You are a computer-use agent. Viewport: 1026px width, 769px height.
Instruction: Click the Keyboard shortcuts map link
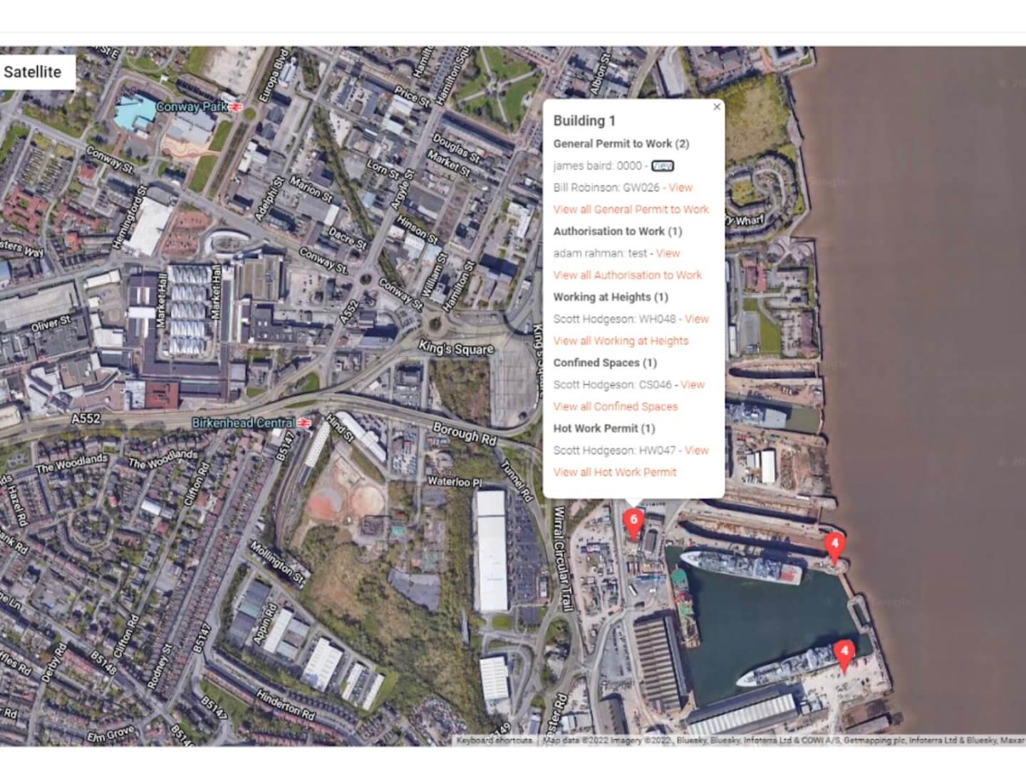coord(494,741)
